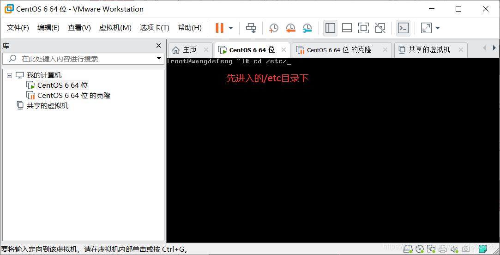Click the stretch guest display icon
Viewport: 500px width, 255px height.
click(x=426, y=28)
